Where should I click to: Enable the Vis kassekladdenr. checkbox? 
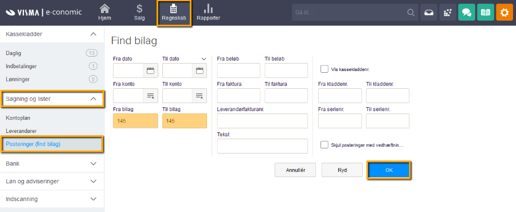coord(325,69)
